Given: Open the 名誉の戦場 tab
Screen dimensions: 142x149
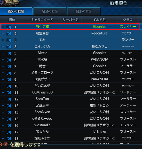Looking at the screenshot, I should 50,11.
